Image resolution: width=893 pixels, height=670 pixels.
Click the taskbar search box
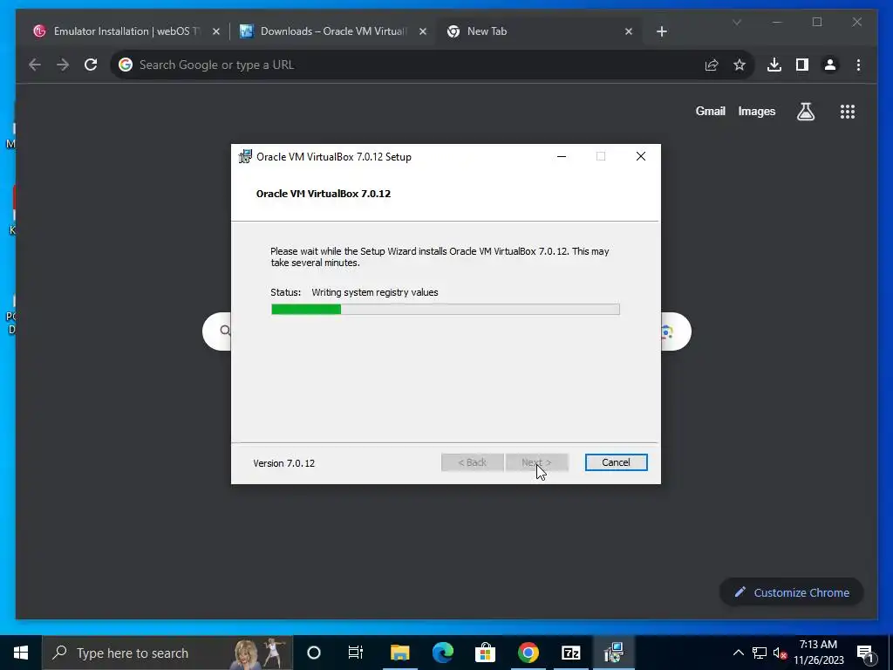click(167, 653)
